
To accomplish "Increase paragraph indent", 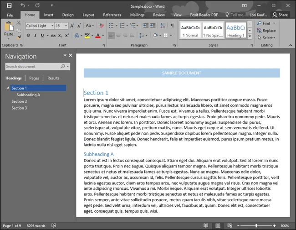I will point(153,26).
